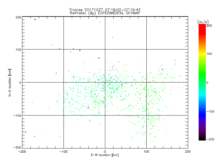This screenshot has height=165, width=221.
Task: Click the "[m/s]" colorbar unit label
Action: (203, 22)
